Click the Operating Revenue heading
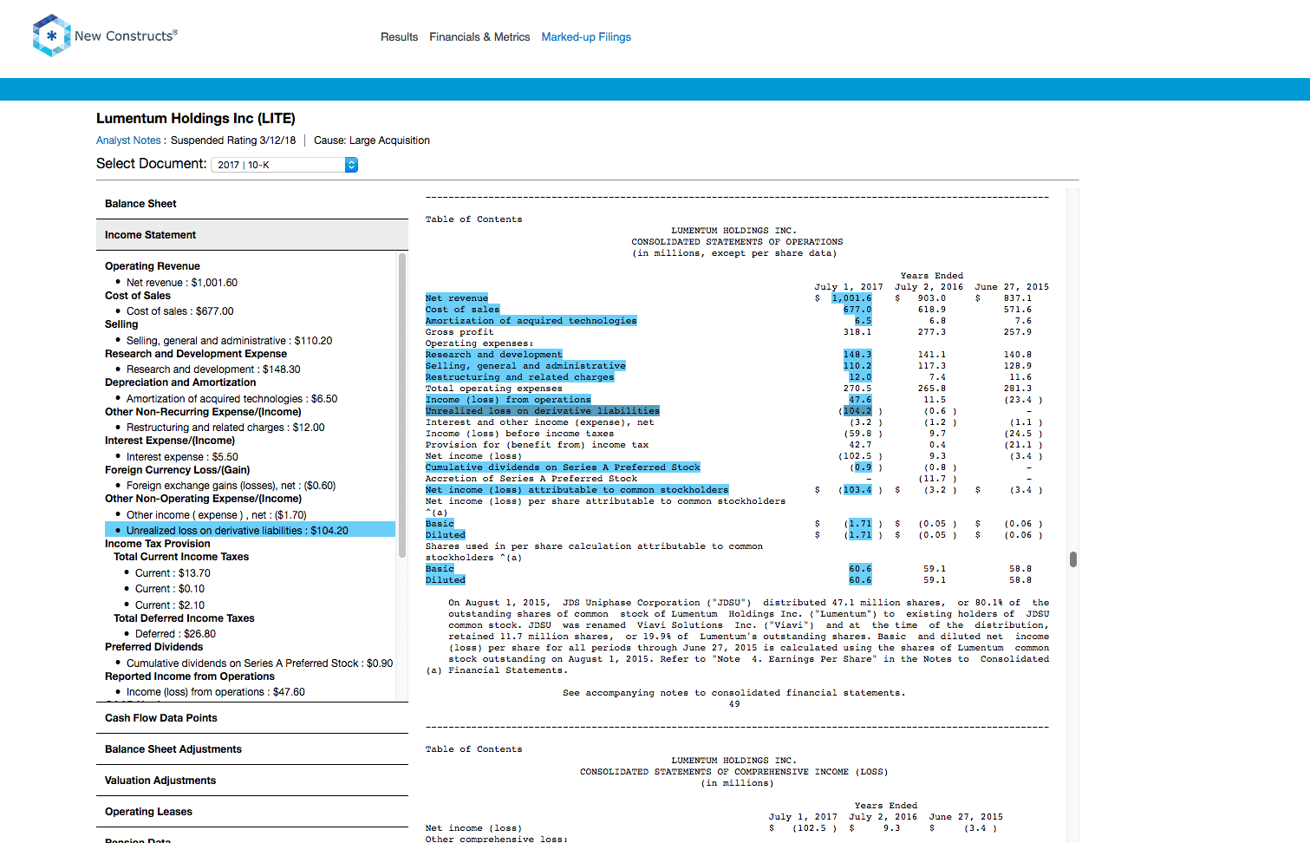The image size is (1310, 843). click(x=153, y=266)
